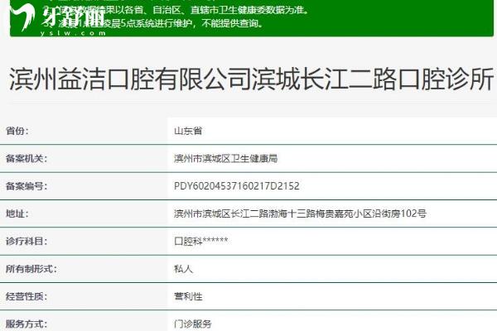
Task: Click the green banner notice about 凌晨5点系统进行维护
Action: tap(154, 23)
